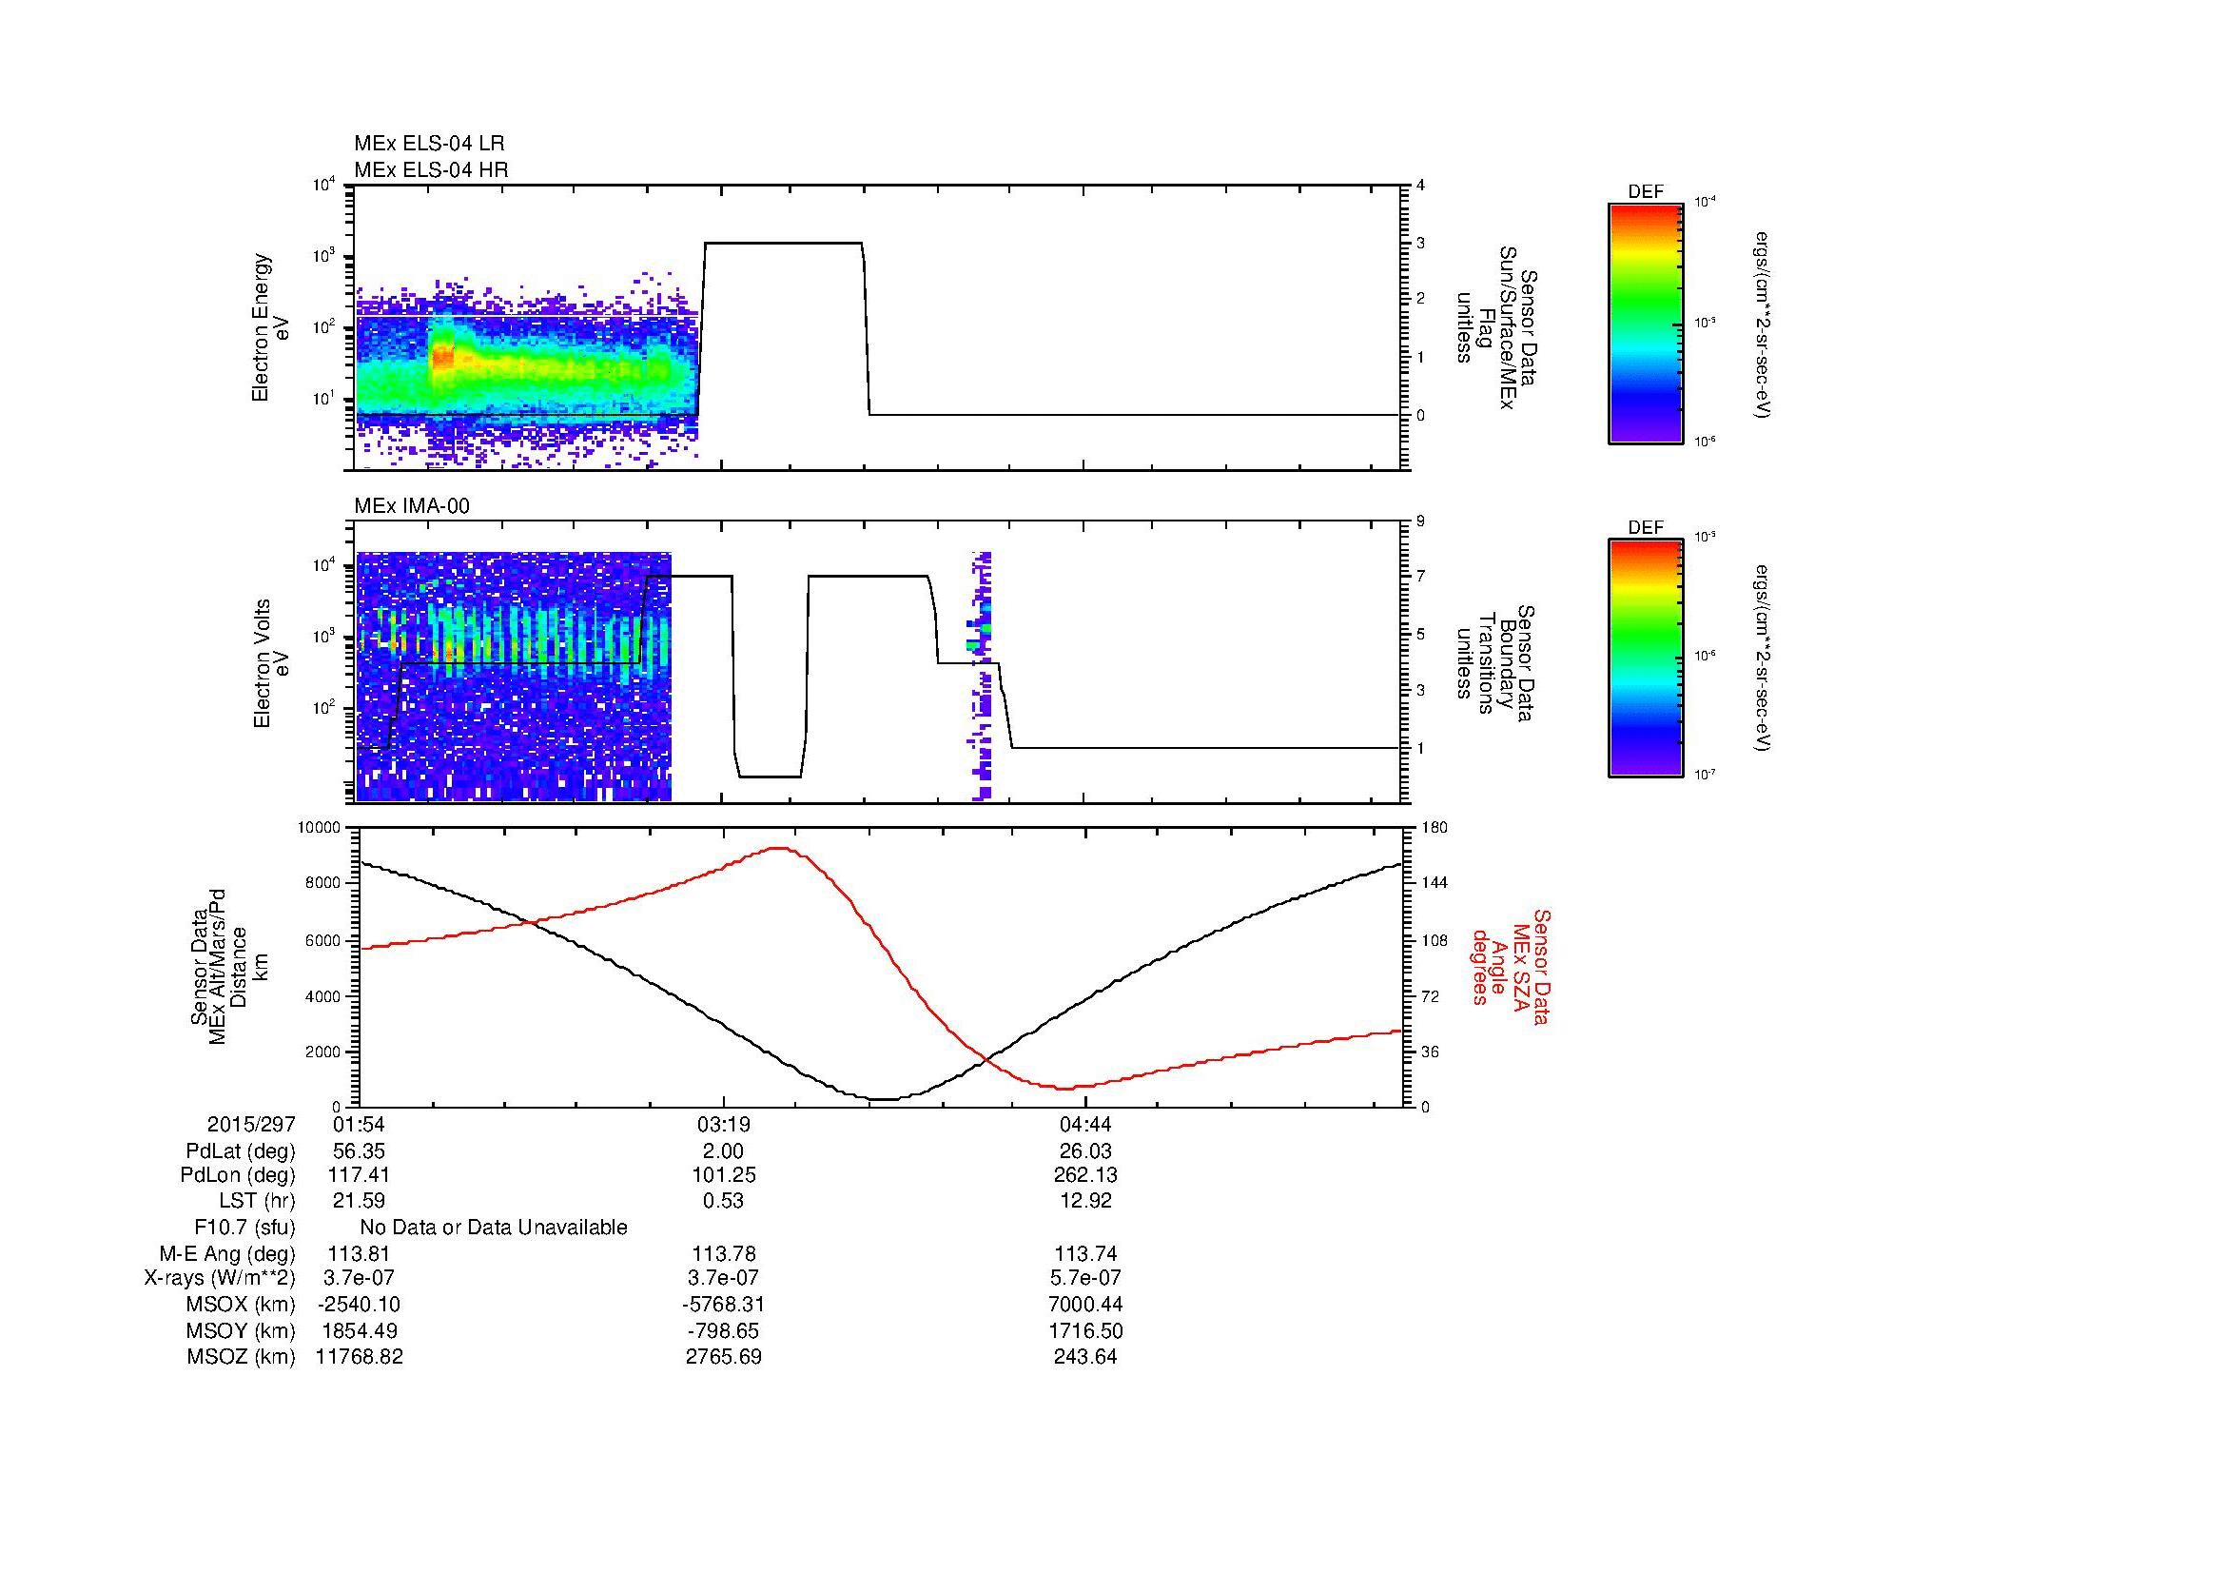Click the MSOX value 7000.44

click(1085, 1305)
